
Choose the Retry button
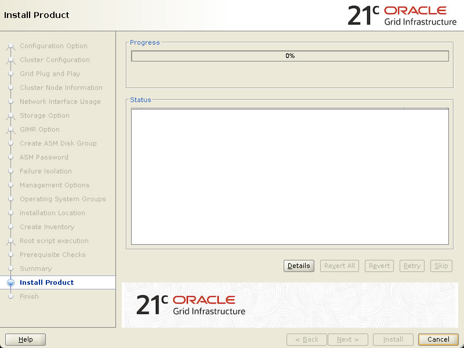pyautogui.click(x=412, y=266)
